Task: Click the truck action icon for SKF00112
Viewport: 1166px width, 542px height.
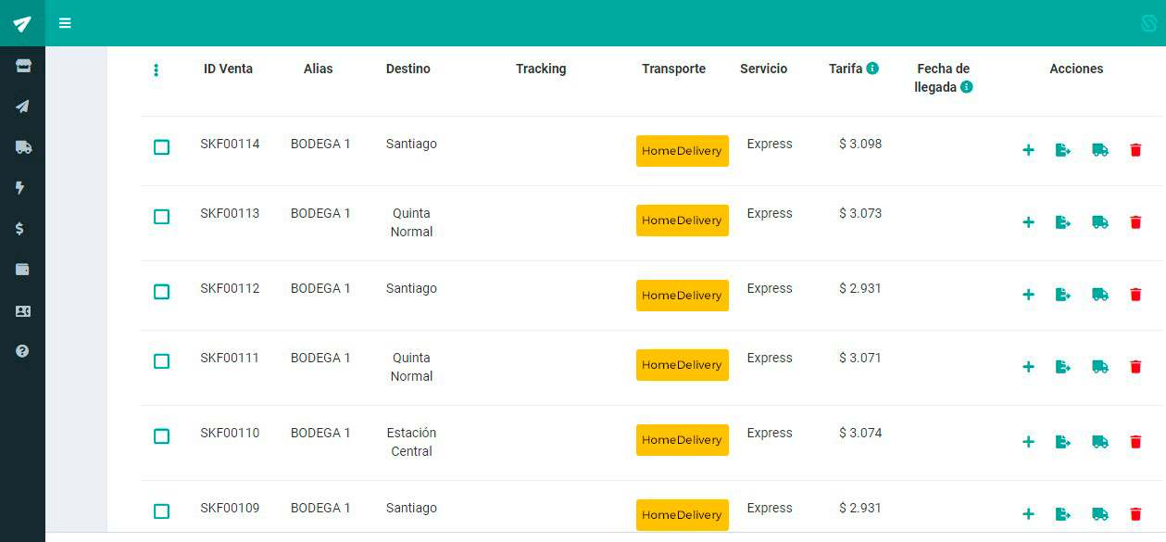Action: (1099, 295)
